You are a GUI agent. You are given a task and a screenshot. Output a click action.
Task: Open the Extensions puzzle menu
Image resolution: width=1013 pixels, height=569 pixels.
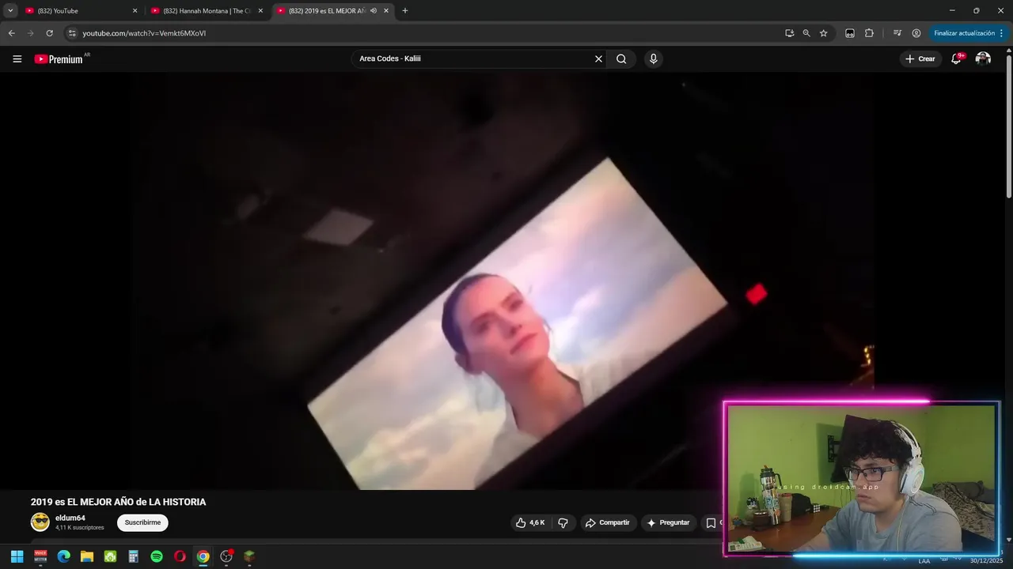(x=869, y=33)
